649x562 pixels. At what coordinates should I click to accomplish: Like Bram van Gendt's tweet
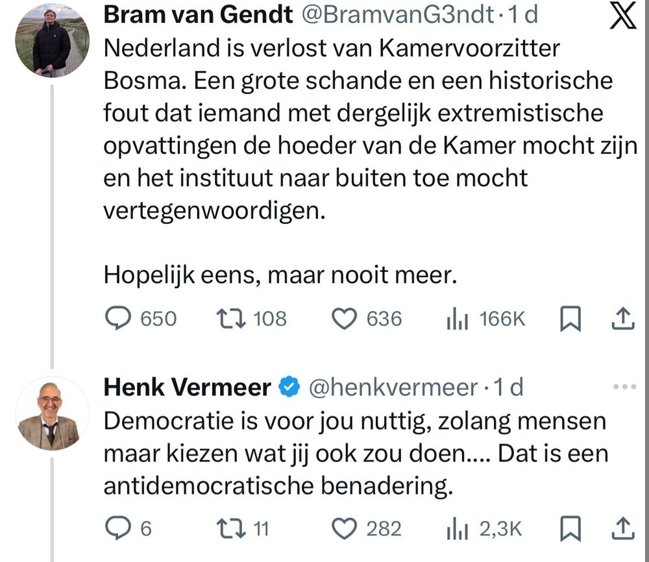(344, 319)
